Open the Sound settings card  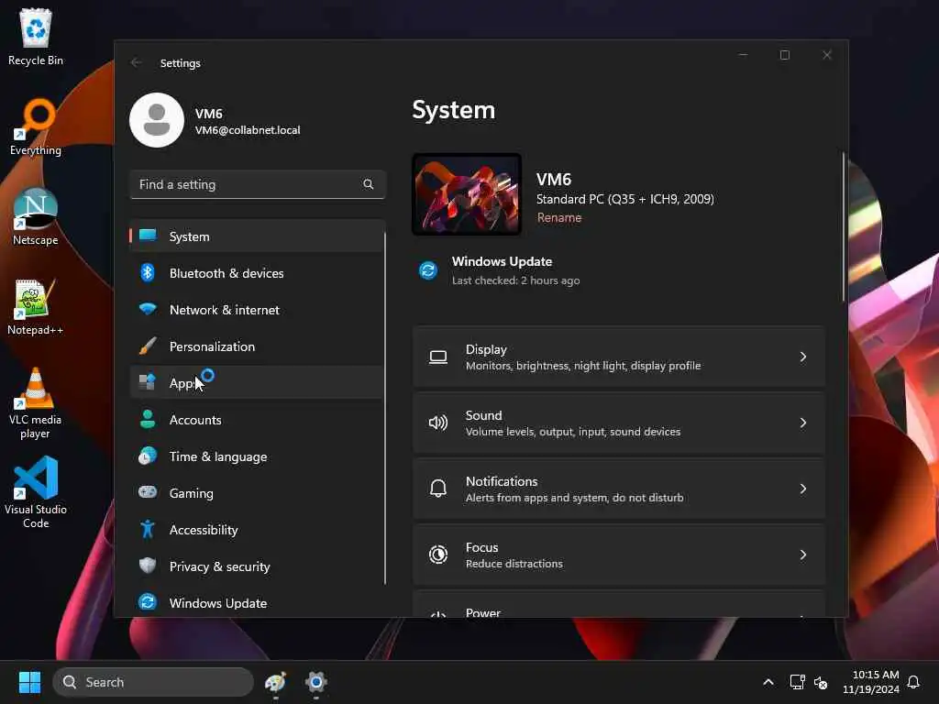click(x=619, y=423)
